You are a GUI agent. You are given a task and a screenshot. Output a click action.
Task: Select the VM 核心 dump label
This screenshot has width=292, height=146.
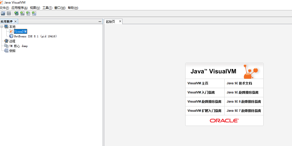click(19, 46)
